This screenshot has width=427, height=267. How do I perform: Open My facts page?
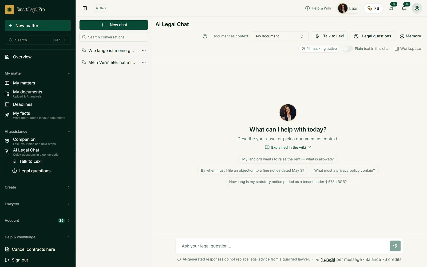pyautogui.click(x=38, y=115)
